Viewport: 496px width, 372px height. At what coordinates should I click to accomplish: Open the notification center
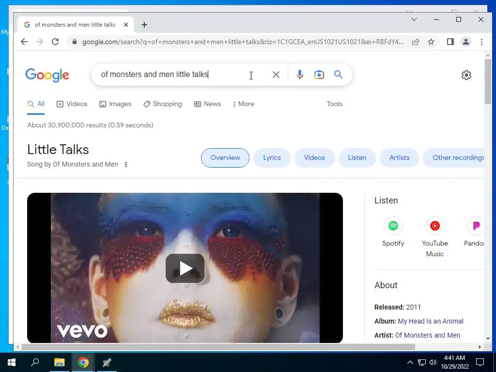(480, 362)
